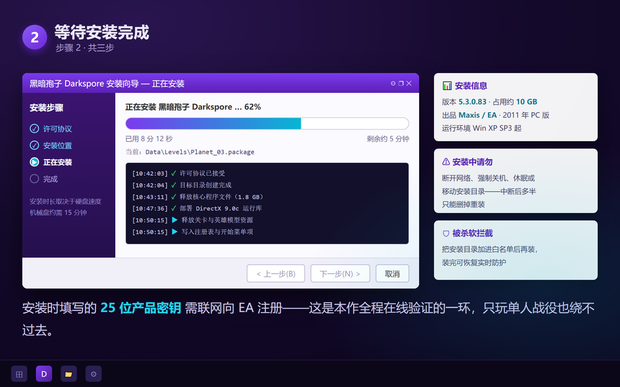Screen dimensions: 620x387
Task: Click the check circle beside 许可协议
Action: tap(34, 128)
